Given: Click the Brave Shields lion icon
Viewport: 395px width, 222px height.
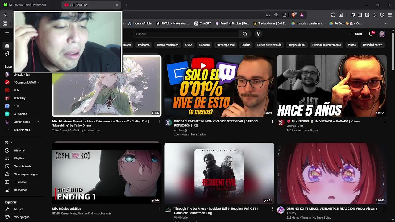Looking at the screenshot, I should point(293,15).
